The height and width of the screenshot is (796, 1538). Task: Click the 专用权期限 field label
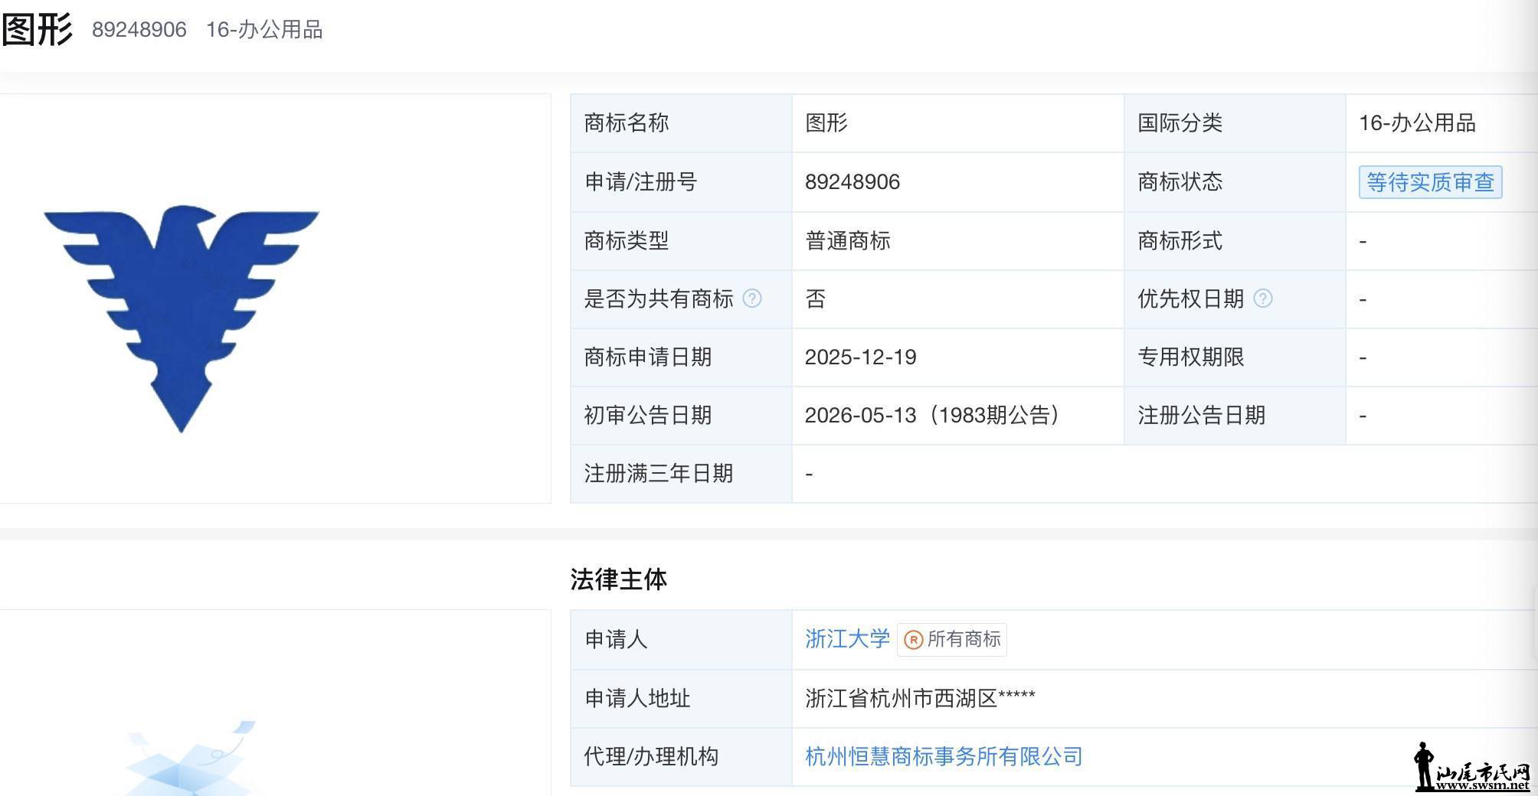(x=1191, y=357)
